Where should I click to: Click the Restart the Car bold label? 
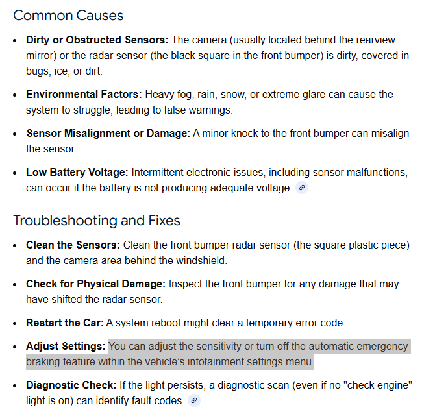(x=64, y=323)
